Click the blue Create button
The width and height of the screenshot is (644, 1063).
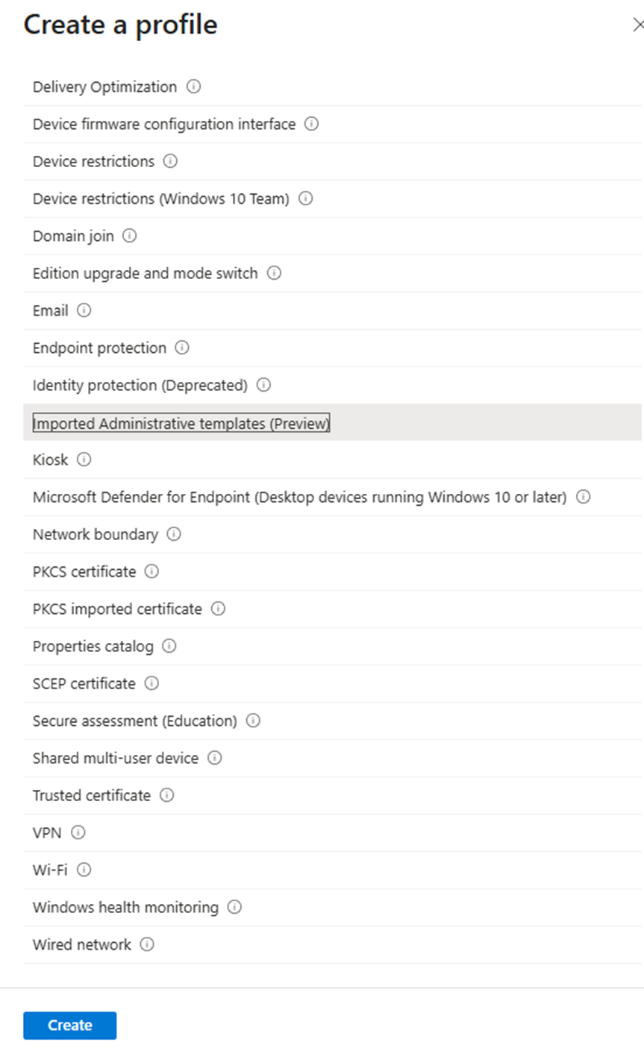[70, 1025]
